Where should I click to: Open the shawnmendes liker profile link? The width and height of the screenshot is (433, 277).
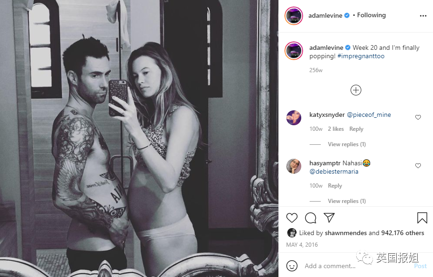pos(346,233)
